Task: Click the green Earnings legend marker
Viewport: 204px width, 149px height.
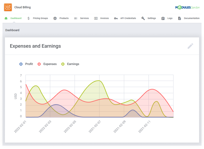Action: (63, 64)
